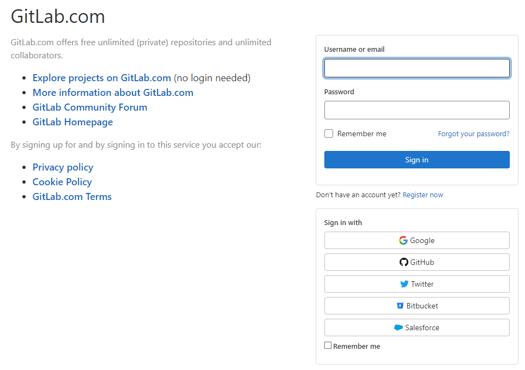Image resolution: width=525 pixels, height=370 pixels.
Task: View the Cookie Policy link
Action: click(62, 182)
